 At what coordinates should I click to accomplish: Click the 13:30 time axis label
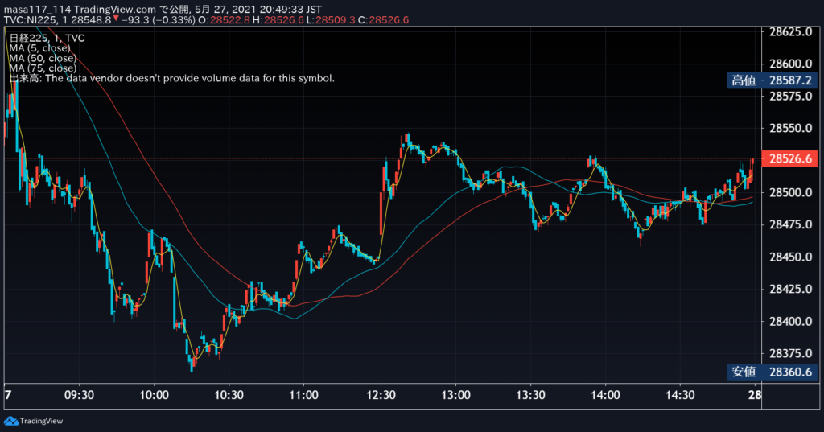(x=530, y=395)
